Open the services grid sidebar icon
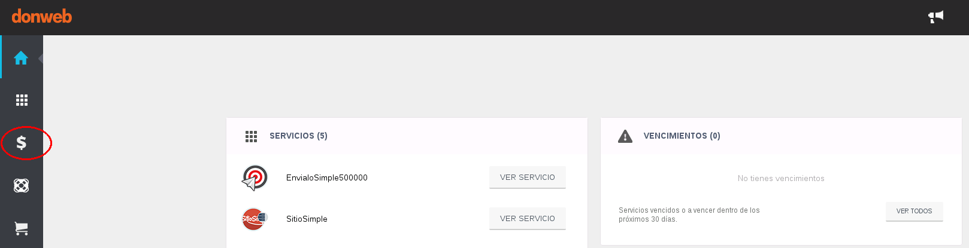Viewport: 969px width, 248px height. [x=22, y=100]
